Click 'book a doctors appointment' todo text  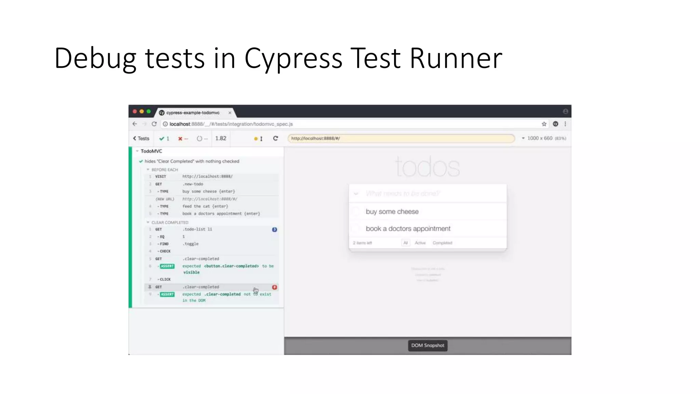(x=408, y=228)
